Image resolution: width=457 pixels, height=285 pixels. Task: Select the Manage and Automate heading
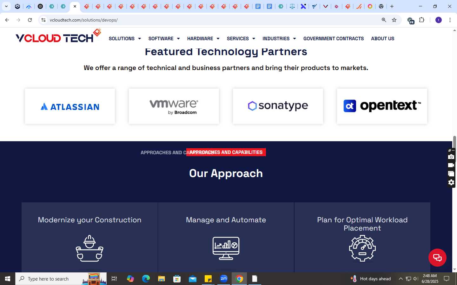[226, 220]
